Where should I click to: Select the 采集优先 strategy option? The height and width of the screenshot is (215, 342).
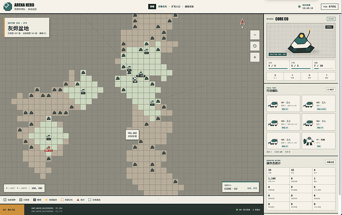tap(162, 6)
